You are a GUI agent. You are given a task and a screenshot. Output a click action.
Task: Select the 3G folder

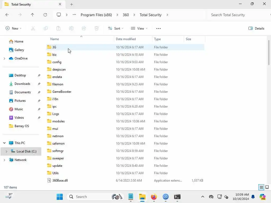tap(125, 47)
